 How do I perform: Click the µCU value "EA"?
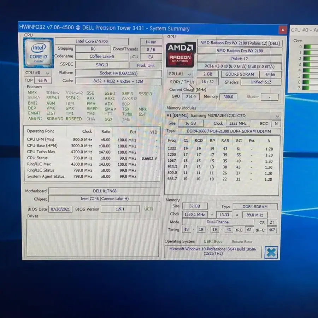click(x=151, y=57)
